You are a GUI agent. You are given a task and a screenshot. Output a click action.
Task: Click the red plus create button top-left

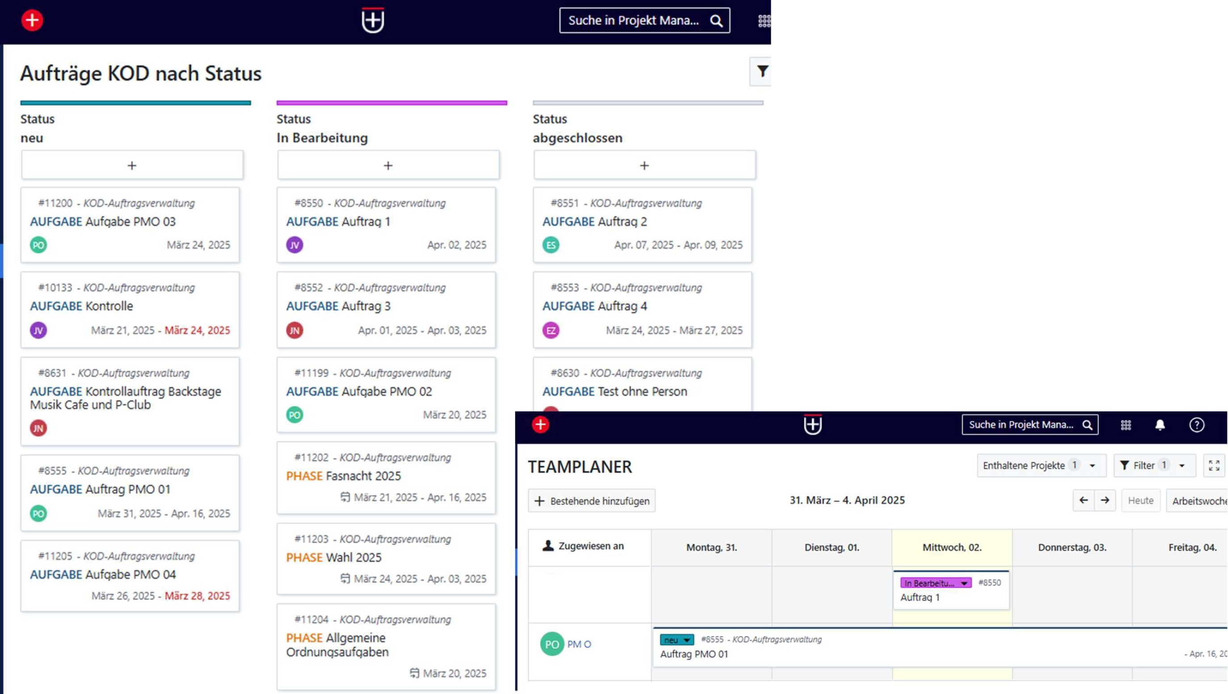point(32,21)
